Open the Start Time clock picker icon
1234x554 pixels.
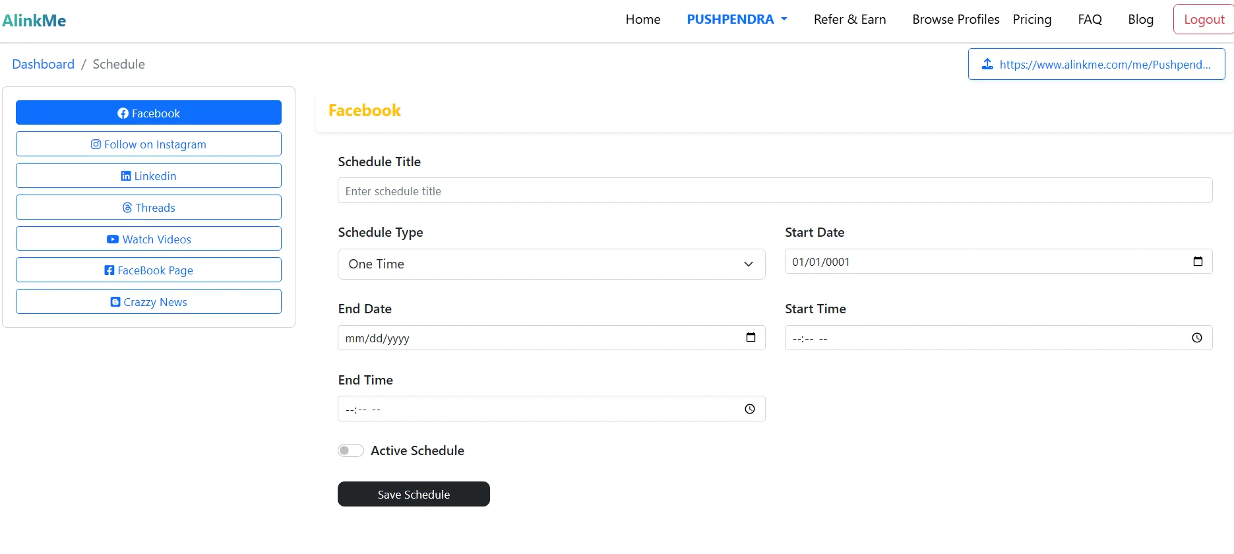1197,338
